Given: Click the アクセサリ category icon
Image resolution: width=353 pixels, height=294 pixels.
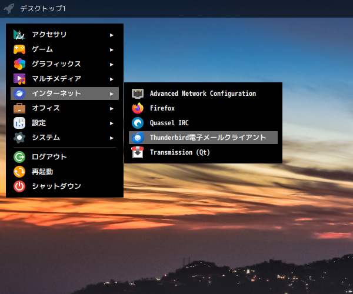Looking at the screenshot, I should pyautogui.click(x=19, y=35).
